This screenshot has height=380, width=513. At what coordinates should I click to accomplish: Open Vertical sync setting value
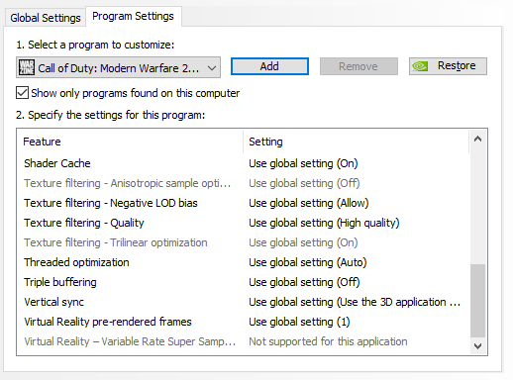pyautogui.click(x=355, y=302)
